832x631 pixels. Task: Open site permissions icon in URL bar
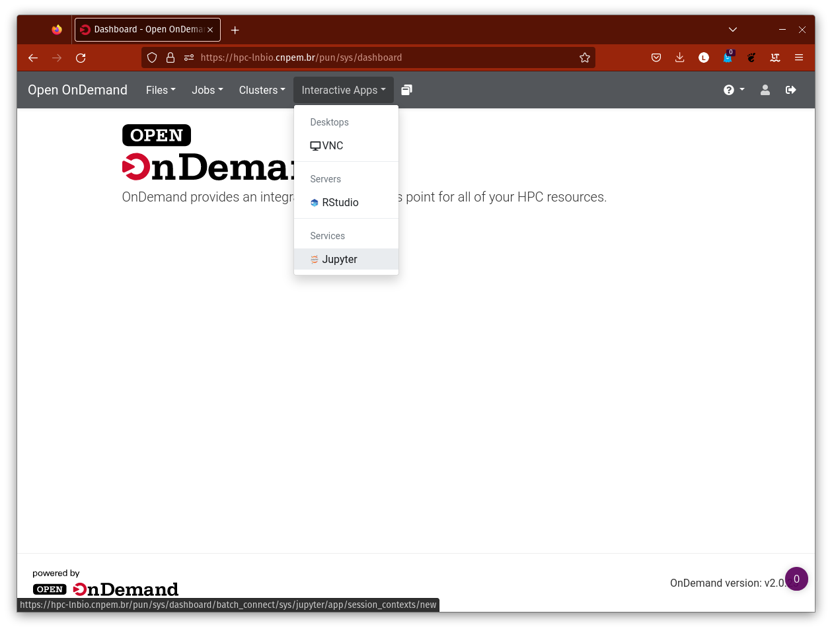(189, 57)
